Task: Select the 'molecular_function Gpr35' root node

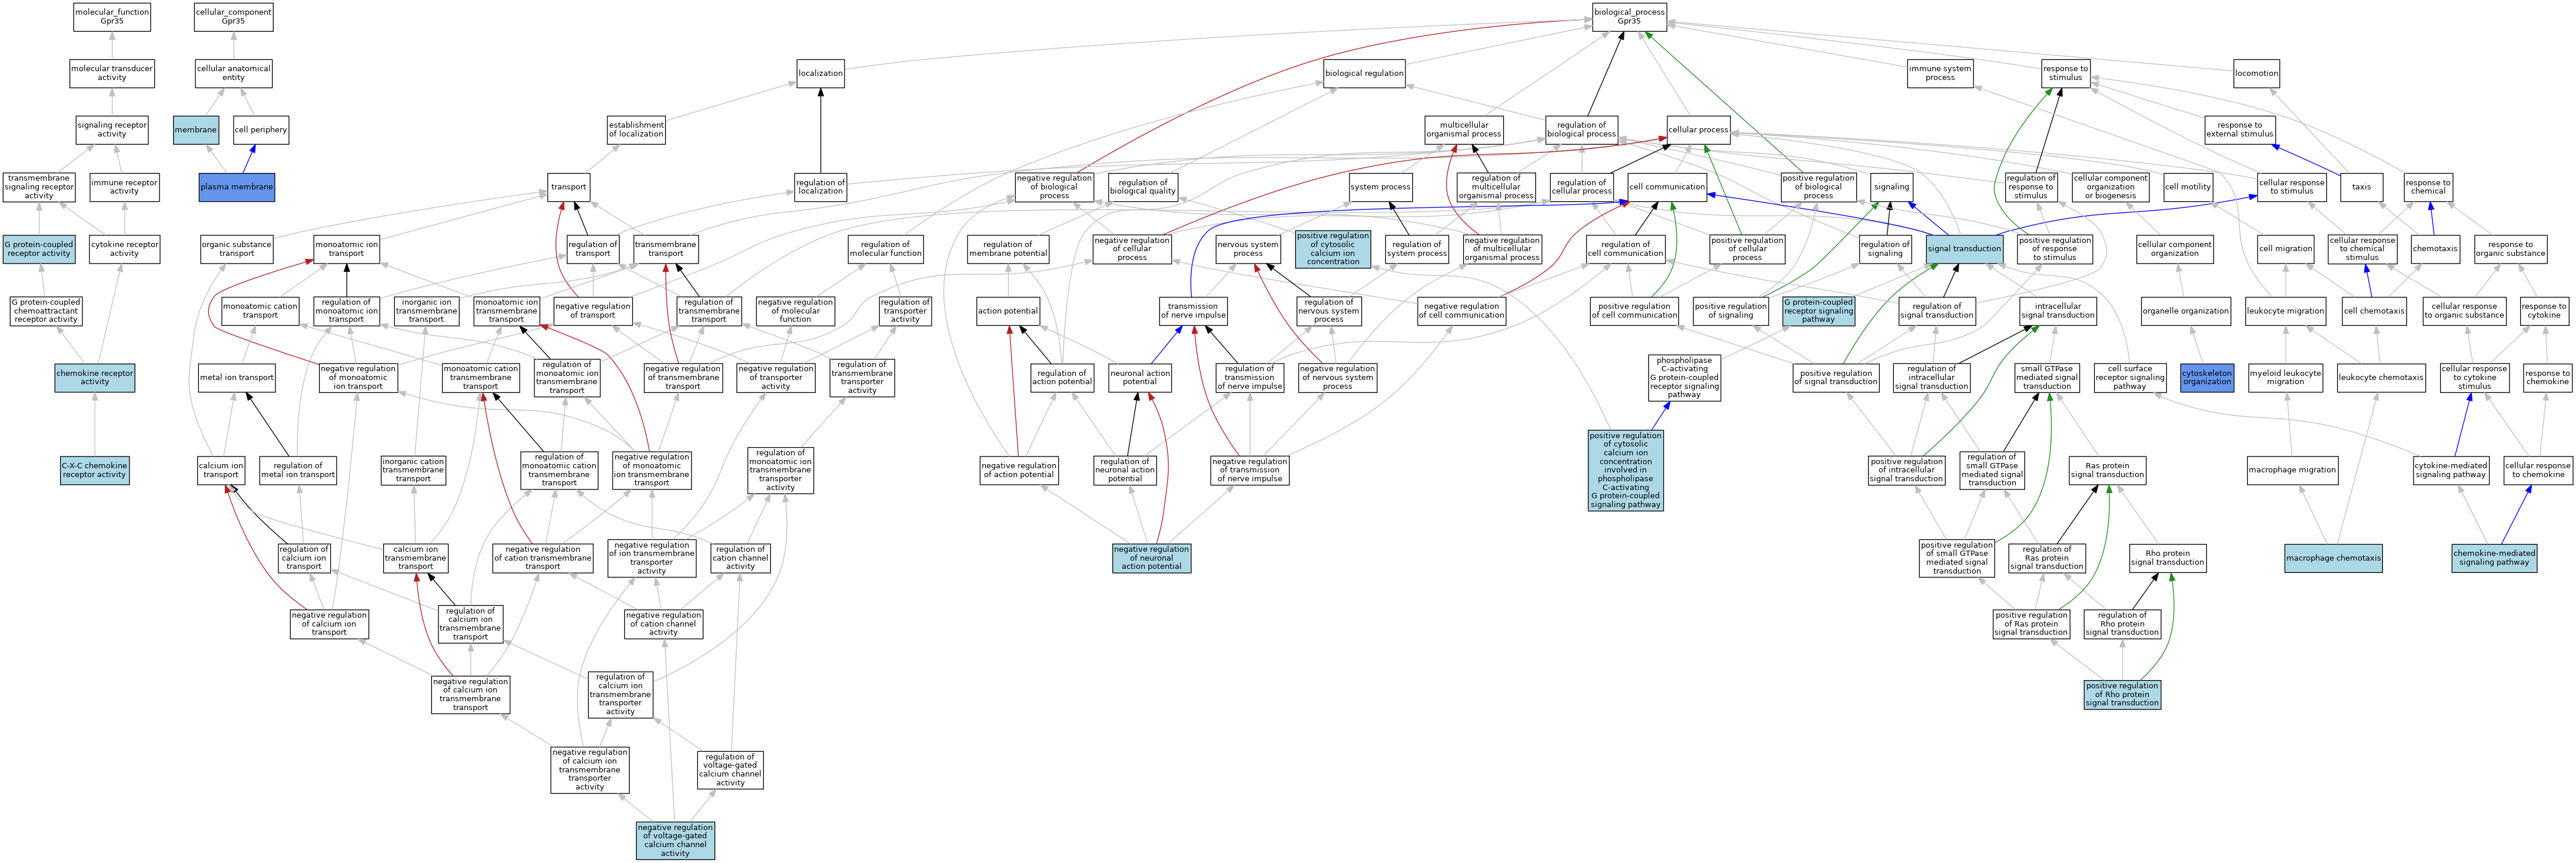Action: (112, 16)
